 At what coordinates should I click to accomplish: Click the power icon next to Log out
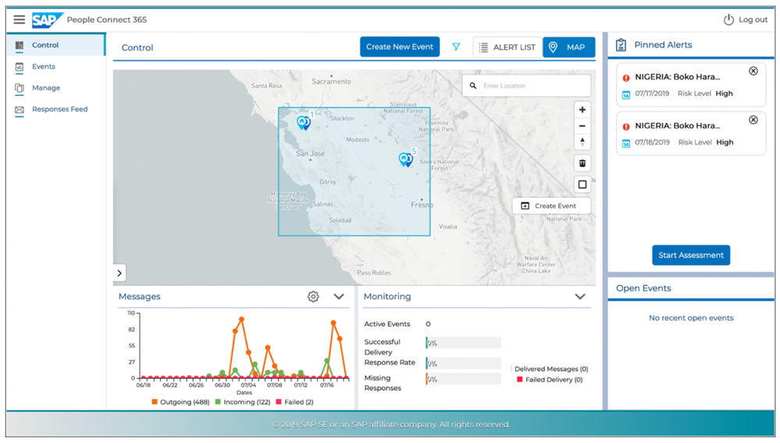click(x=728, y=20)
